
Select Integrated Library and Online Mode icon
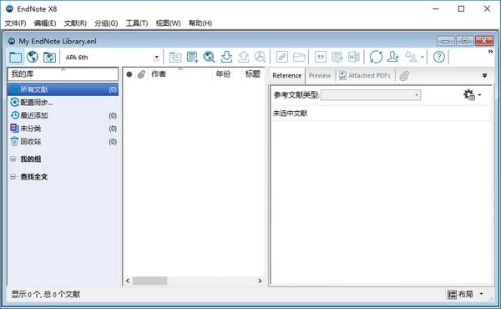[49, 57]
